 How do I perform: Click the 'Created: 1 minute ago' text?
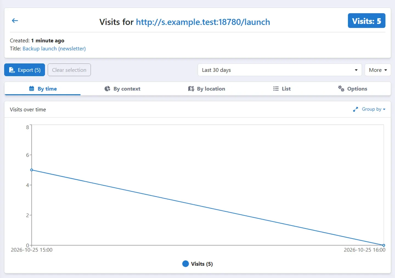[x=37, y=41]
